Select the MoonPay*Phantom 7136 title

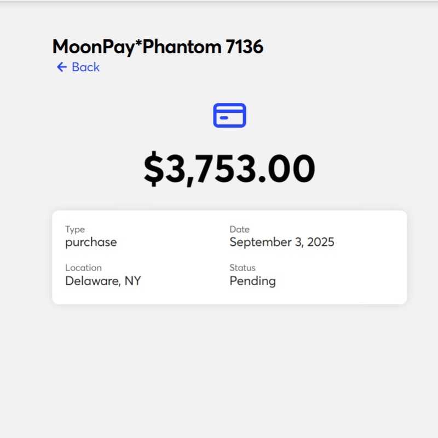[158, 47]
